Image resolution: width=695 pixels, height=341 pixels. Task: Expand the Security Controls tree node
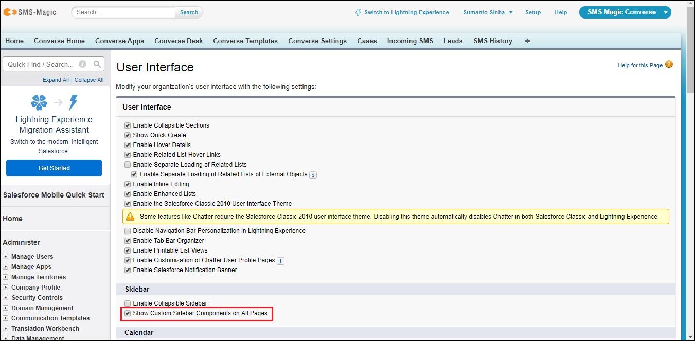tap(6, 297)
